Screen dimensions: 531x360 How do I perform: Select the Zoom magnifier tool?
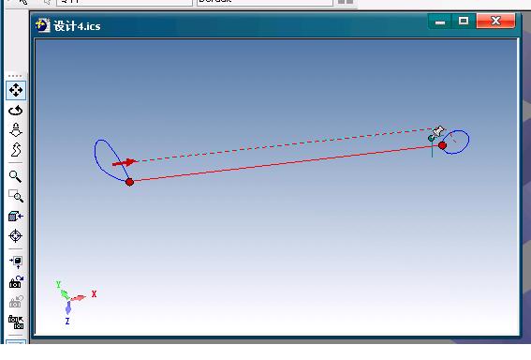tap(15, 176)
